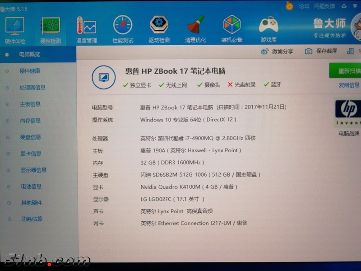Screen dimensions: 361x271
Task: Show 内存信息 memory info
Action: pos(30,121)
